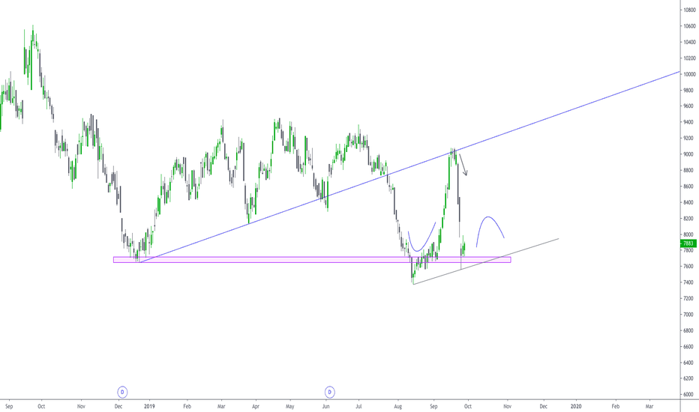Select the gray downward arrow drawing
Image resolution: width=699 pixels, height=412 pixels.
click(463, 165)
